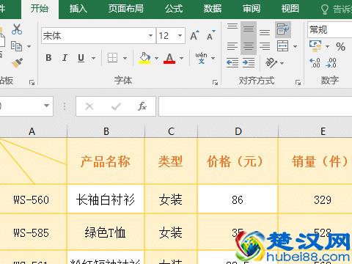The image size is (352, 264).
Task: Click Decrease Indent icon
Action: 232,63
